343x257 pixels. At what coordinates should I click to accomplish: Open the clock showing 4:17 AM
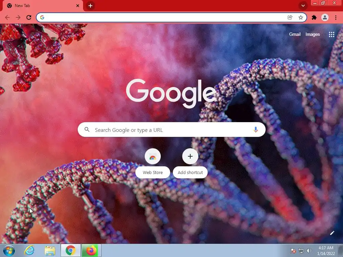pos(326,251)
